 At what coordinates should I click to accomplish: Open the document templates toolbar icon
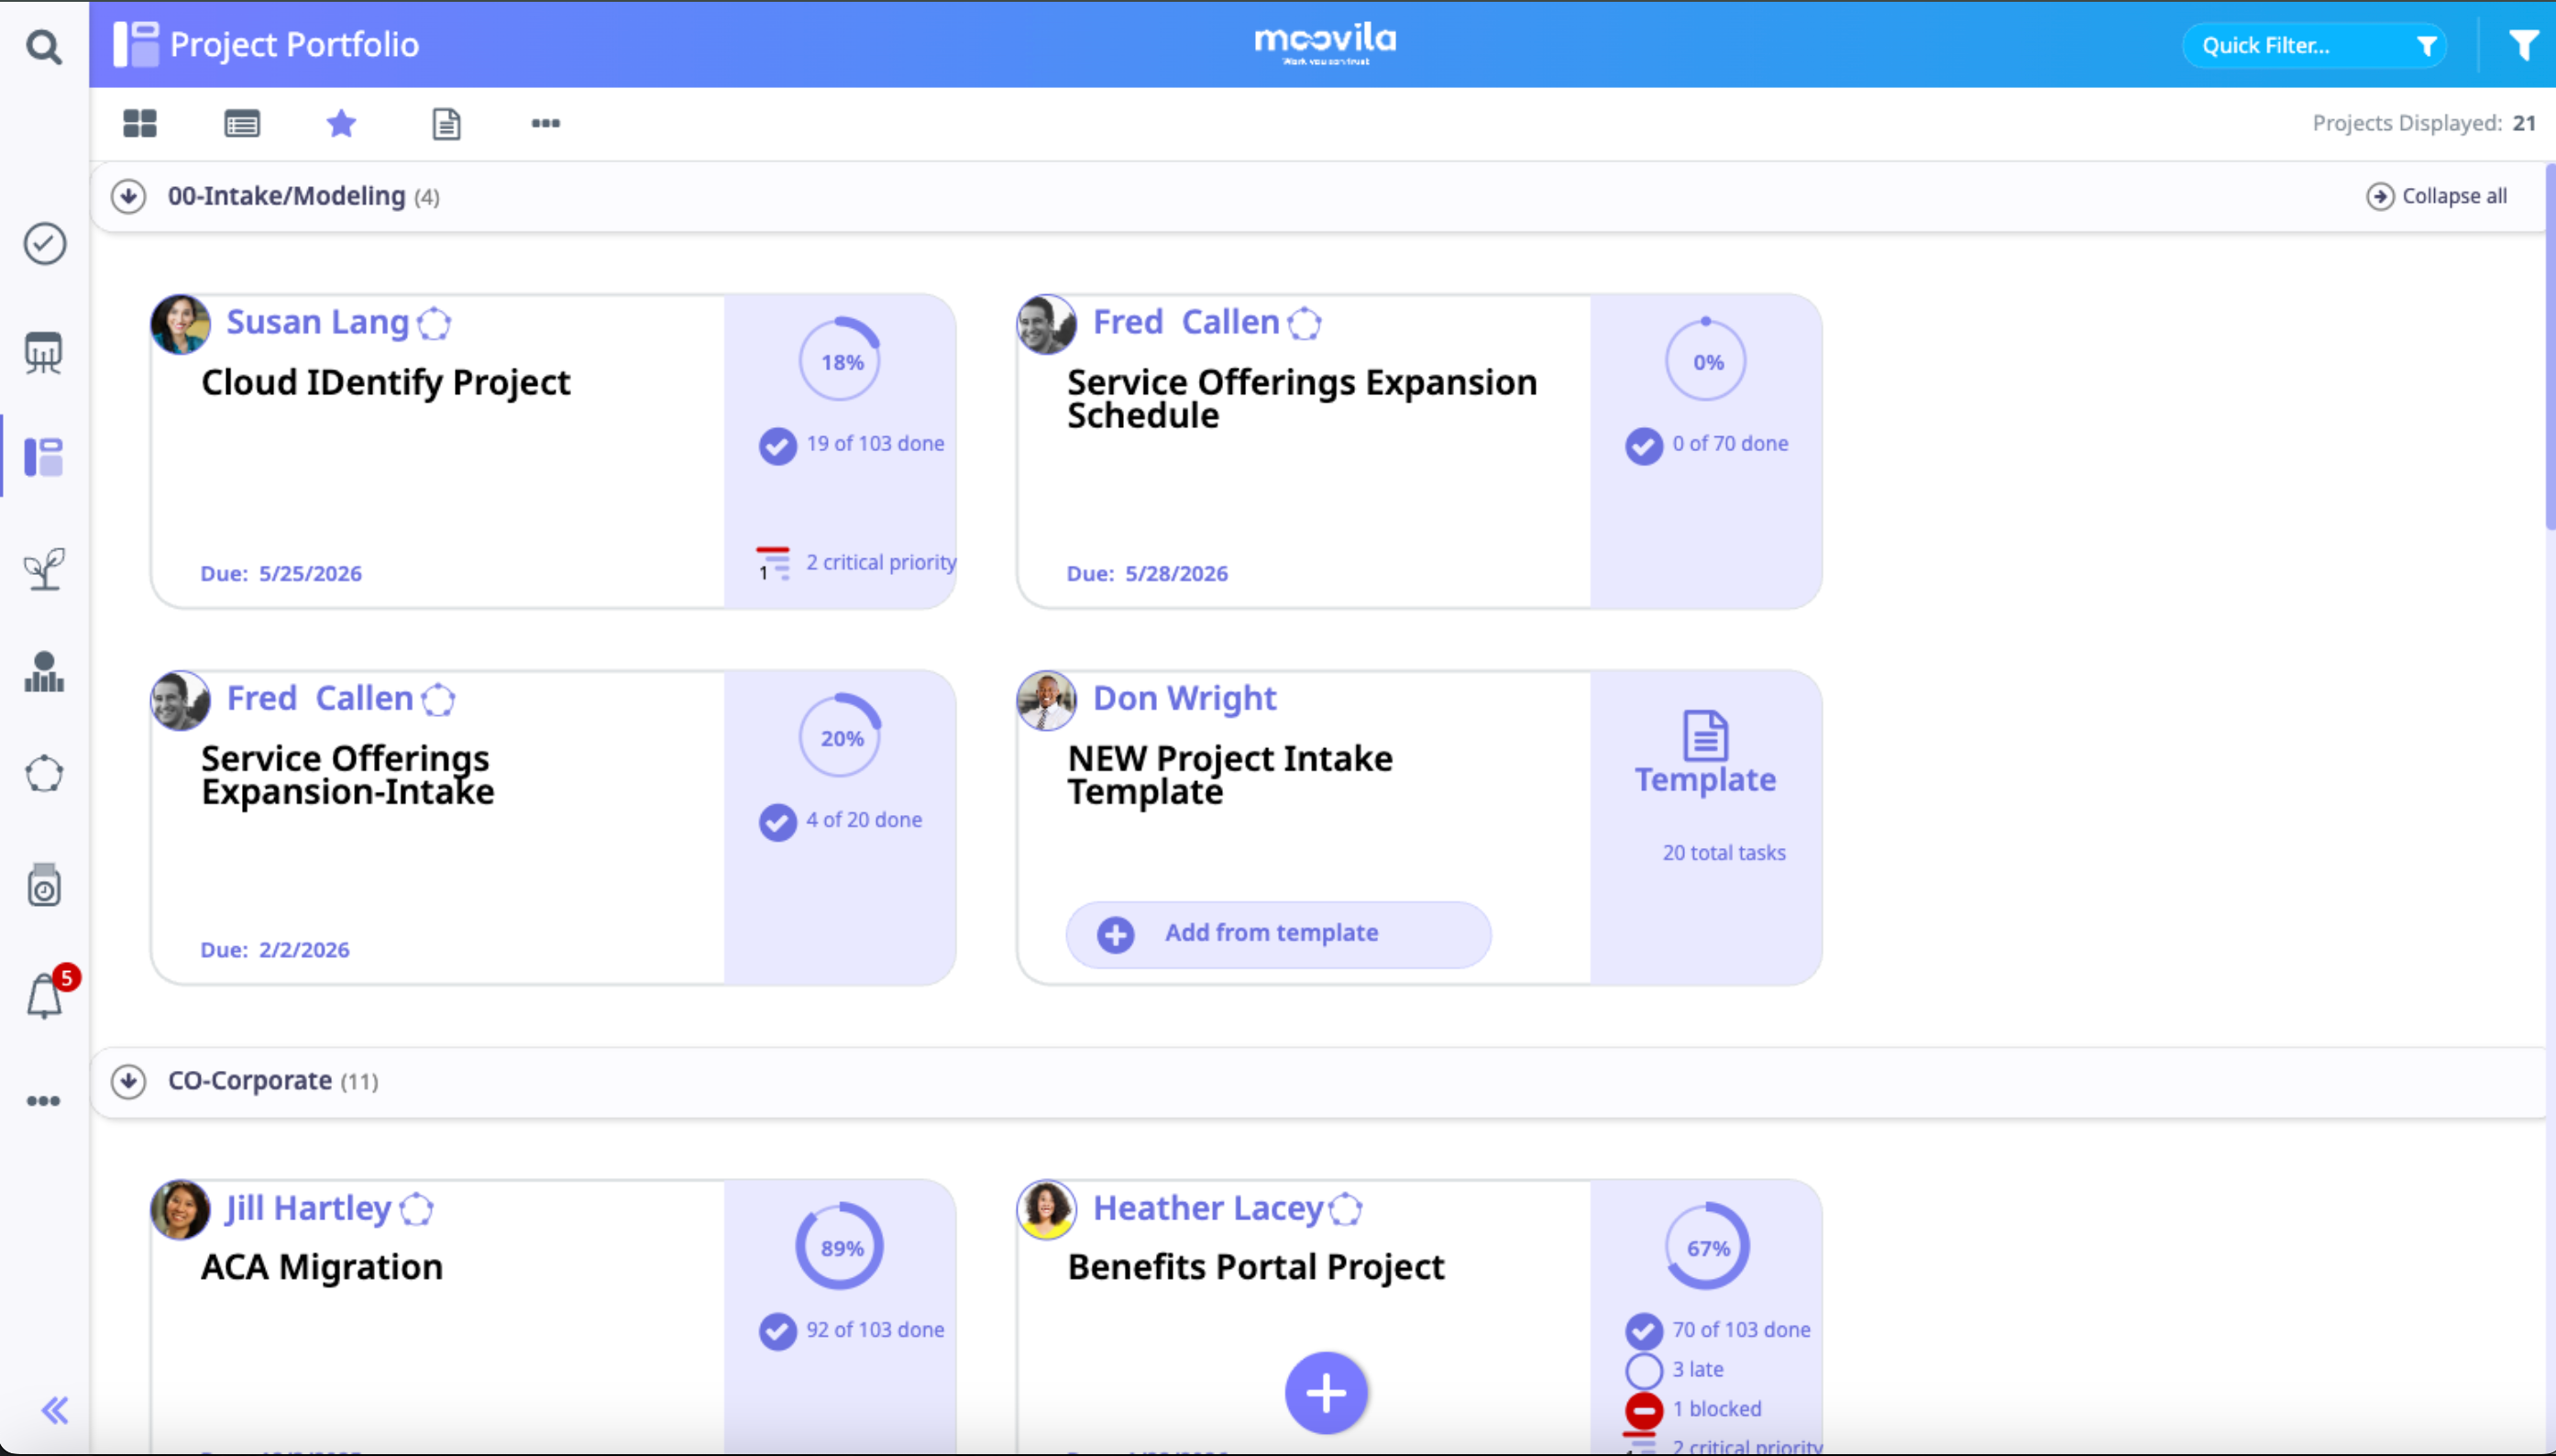pyautogui.click(x=446, y=123)
